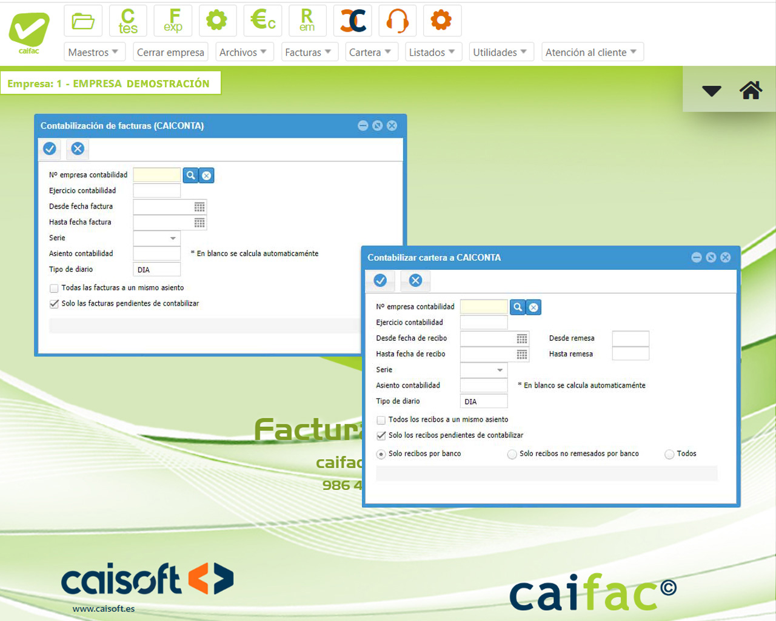
Task: Open the Facturas menu
Action: pyautogui.click(x=308, y=52)
